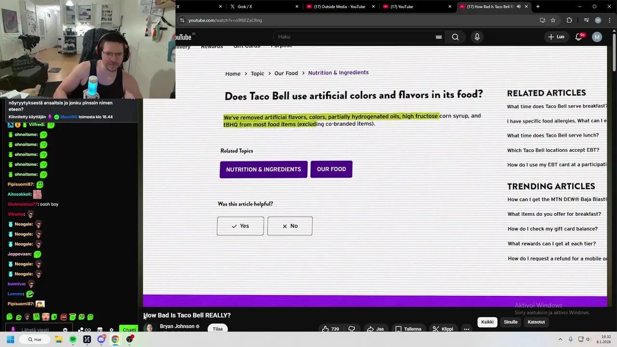
Task: Like the video with thumbs up
Action: (330, 329)
